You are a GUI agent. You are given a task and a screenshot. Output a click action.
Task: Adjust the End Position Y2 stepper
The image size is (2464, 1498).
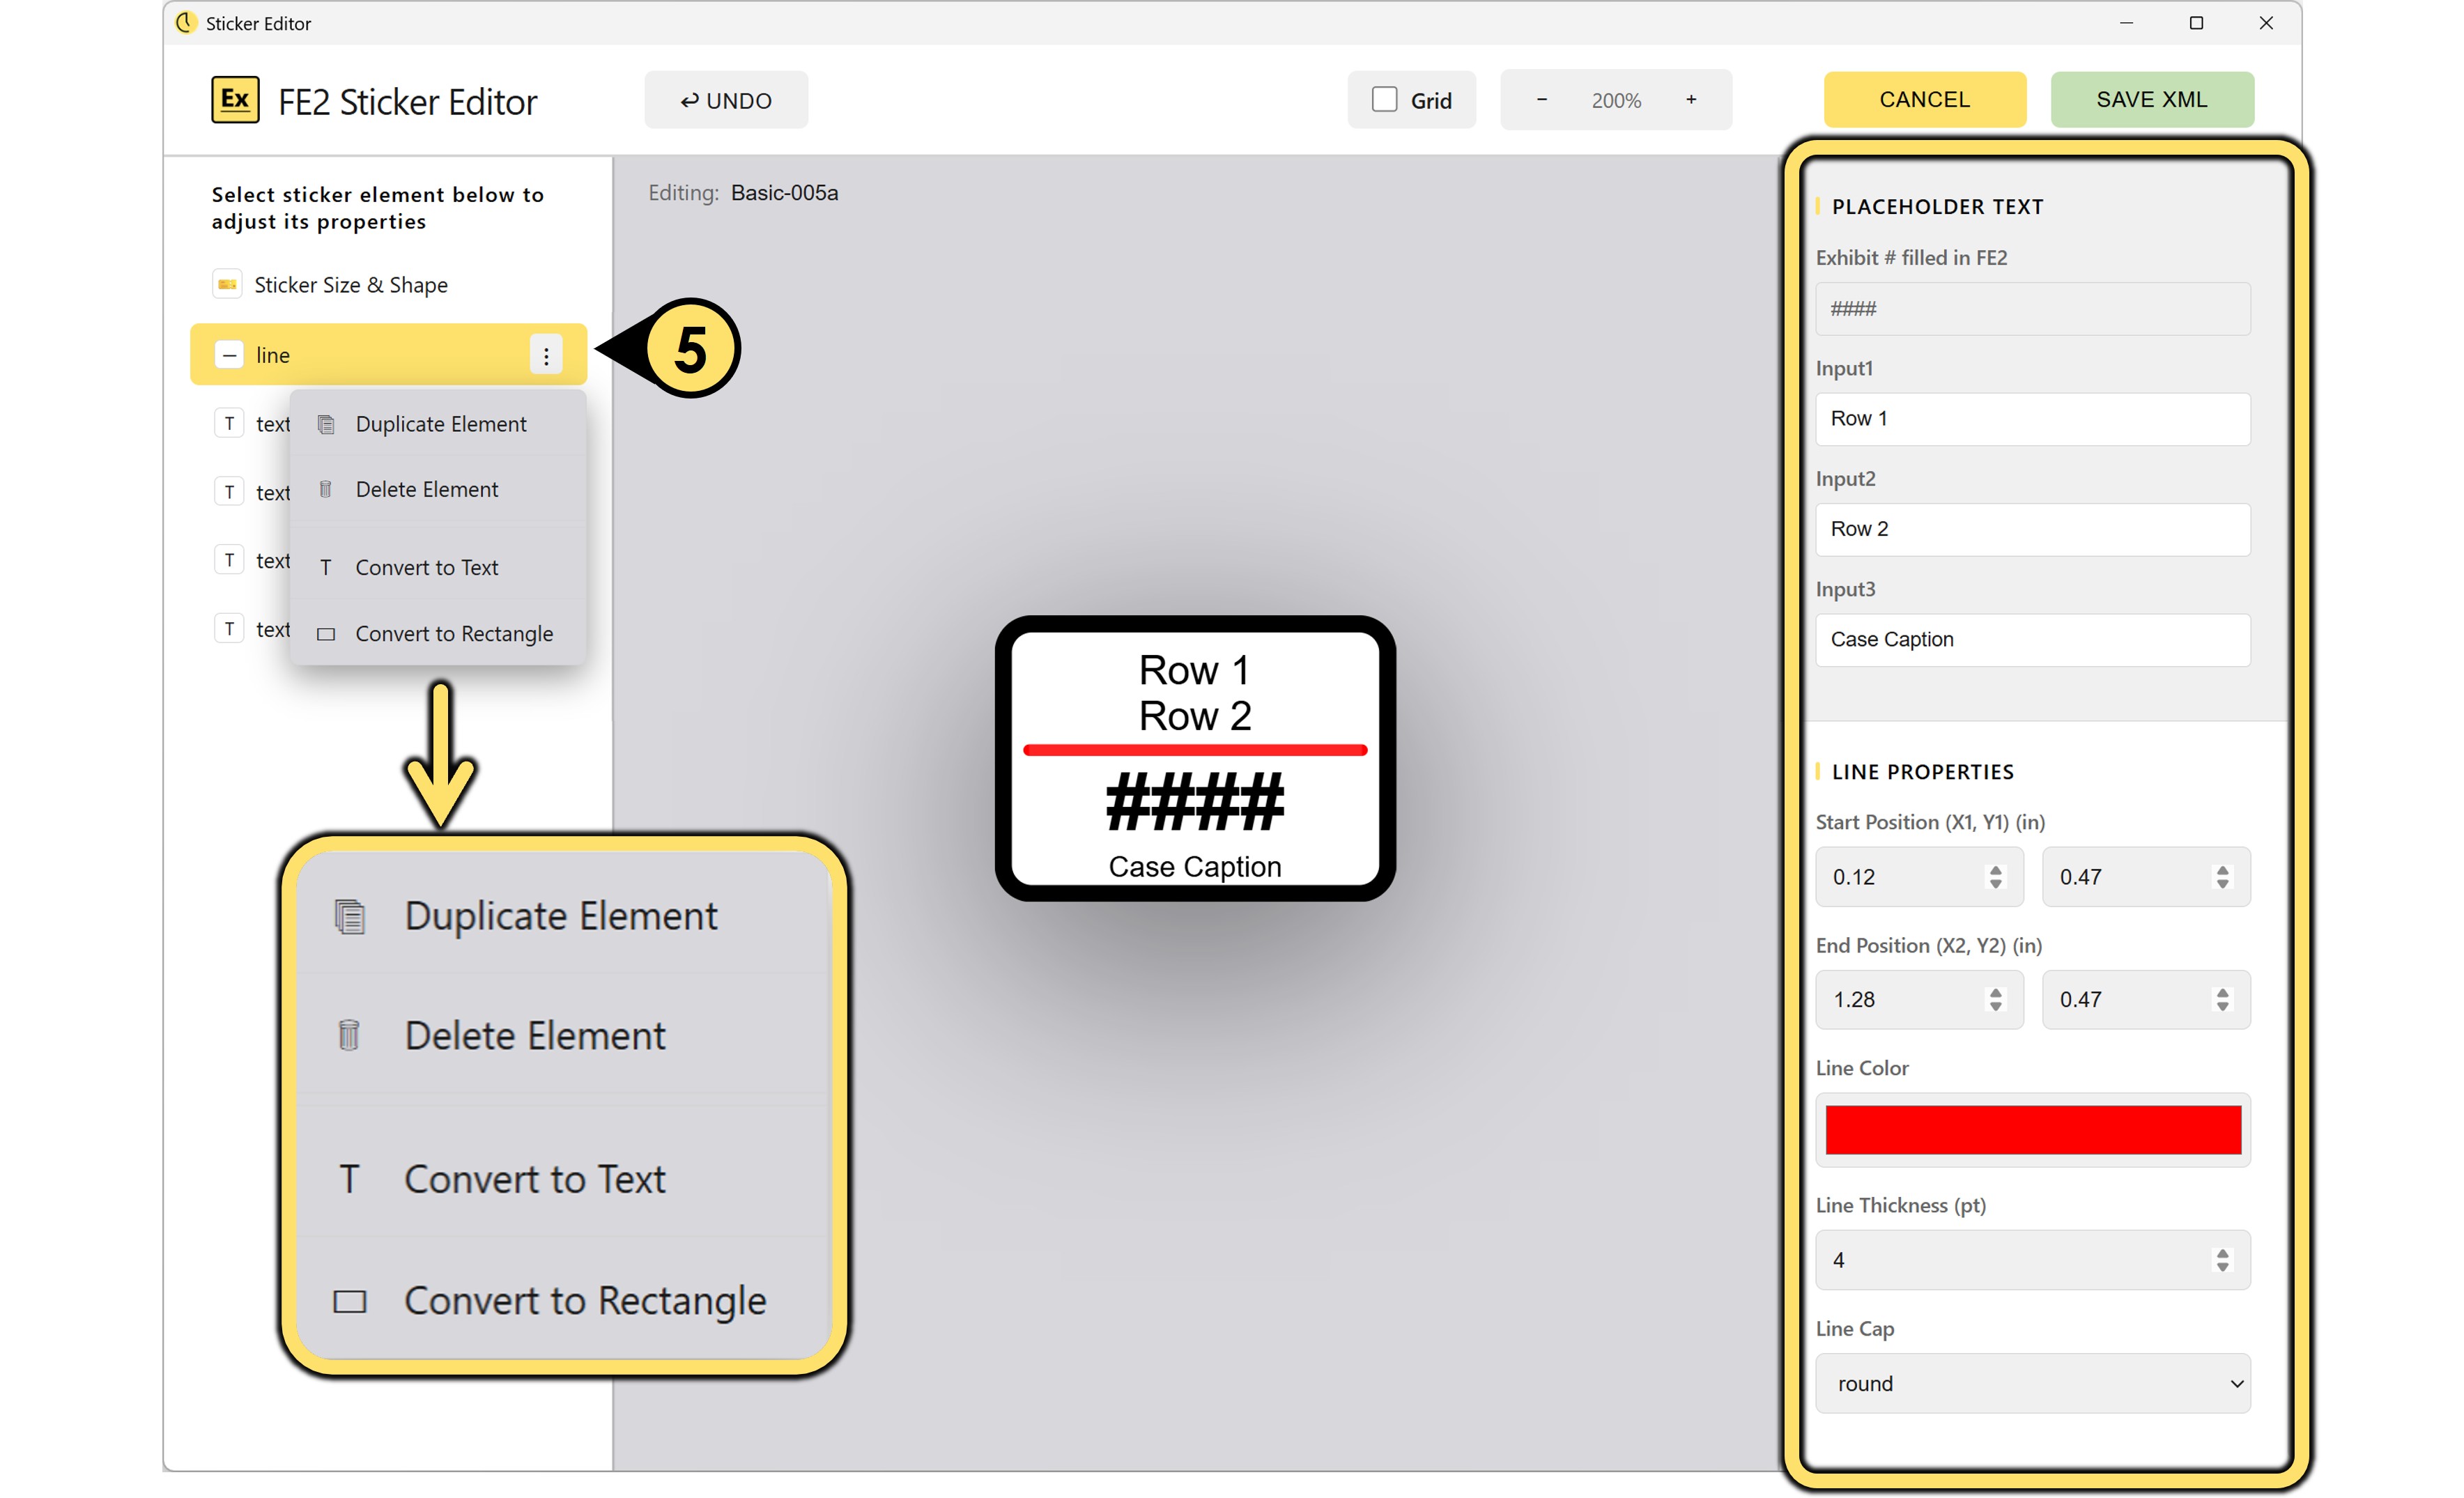tap(2222, 999)
